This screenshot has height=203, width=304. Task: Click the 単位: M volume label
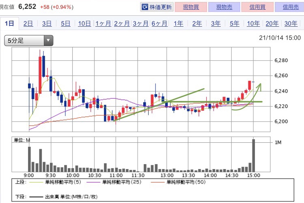click(x=22, y=140)
